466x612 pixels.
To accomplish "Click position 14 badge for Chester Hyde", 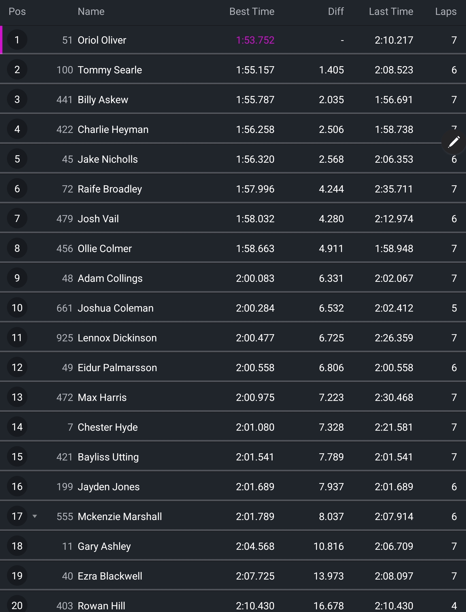I will point(17,427).
